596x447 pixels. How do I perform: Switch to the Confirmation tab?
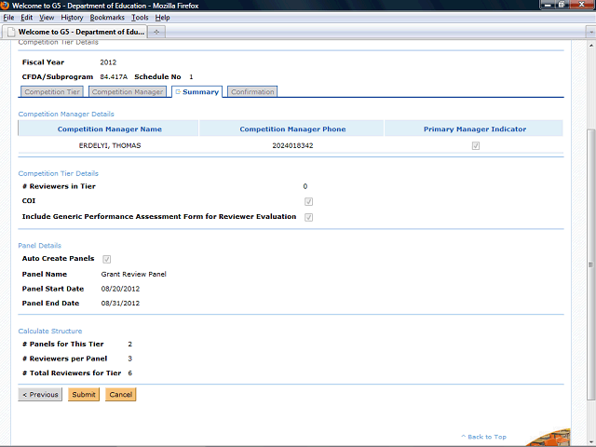(252, 91)
